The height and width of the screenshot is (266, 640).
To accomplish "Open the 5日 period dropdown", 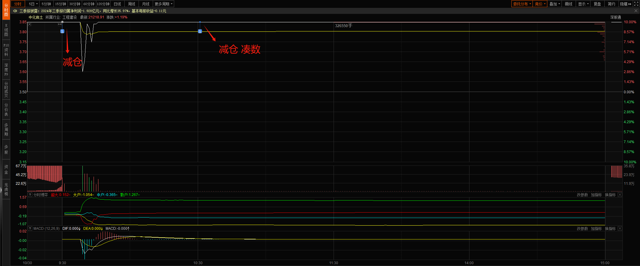I will [x=33, y=4].
